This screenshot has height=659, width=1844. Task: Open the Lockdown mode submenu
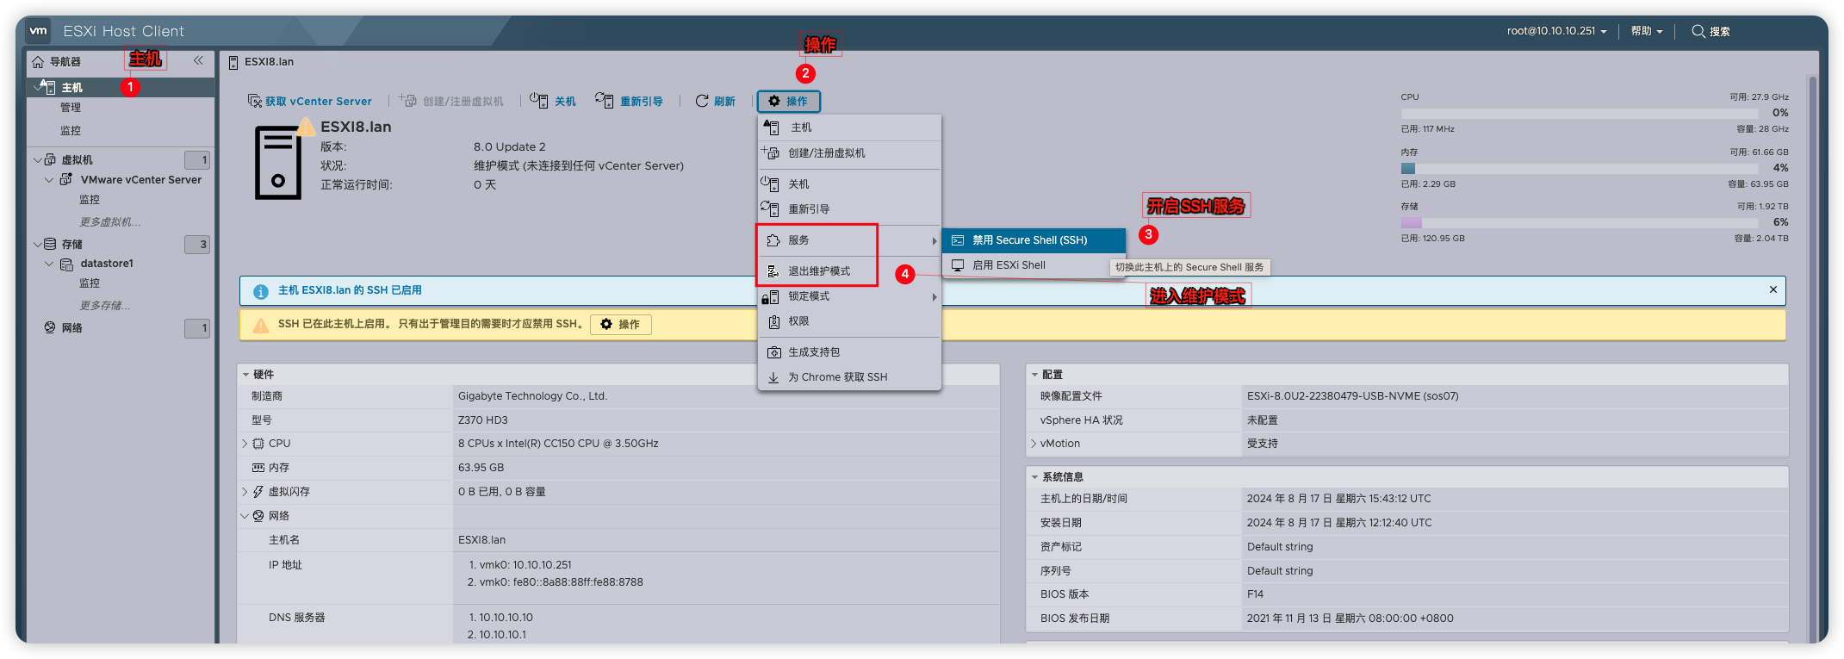849,296
